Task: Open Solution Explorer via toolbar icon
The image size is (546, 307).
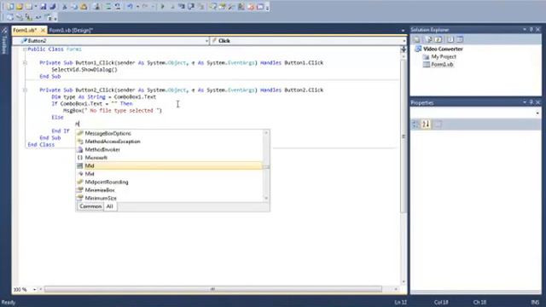Action: pyautogui.click(x=212, y=7)
